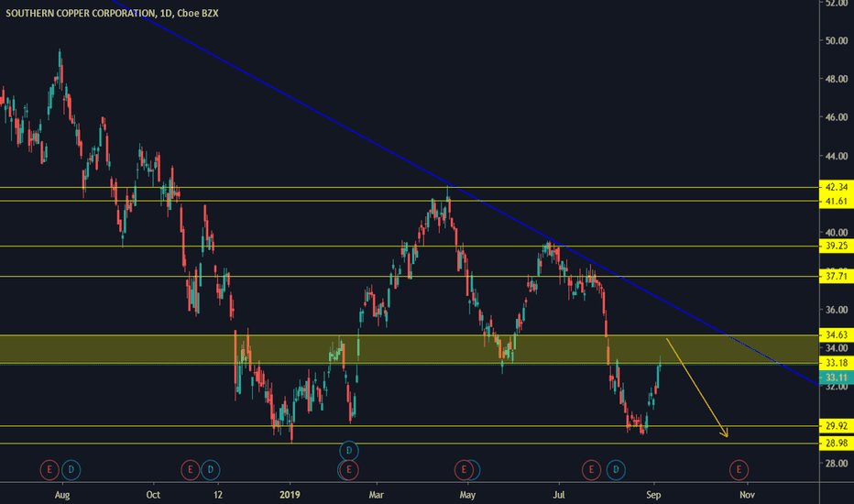Open the earnings marker above the Nov label
Image resolution: width=854 pixels, height=504 pixels.
[x=739, y=470]
